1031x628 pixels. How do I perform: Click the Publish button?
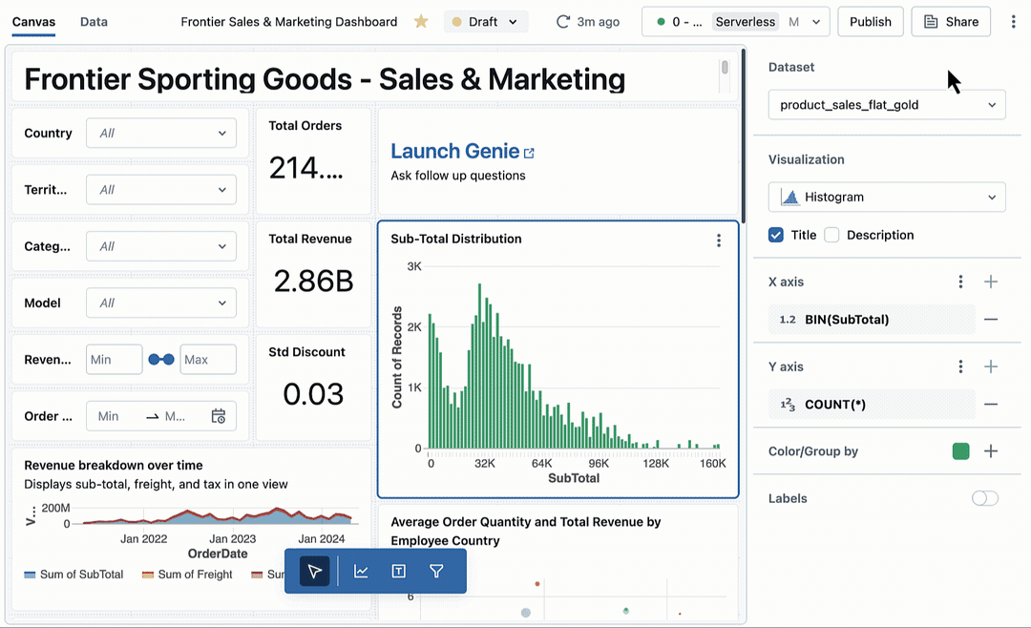click(x=870, y=22)
